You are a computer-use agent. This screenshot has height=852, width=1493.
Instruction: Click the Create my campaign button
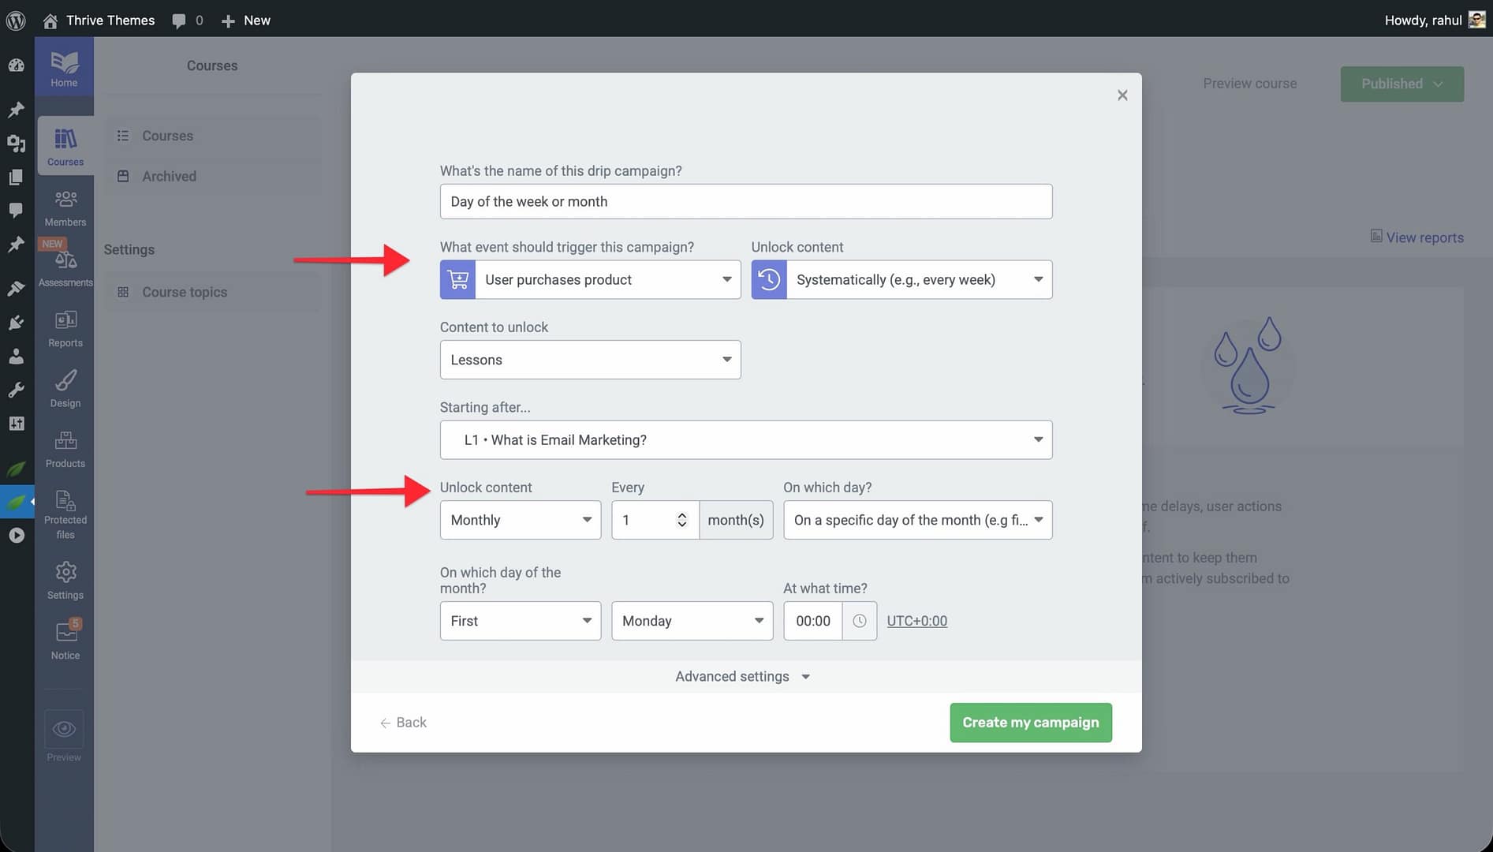(1030, 723)
